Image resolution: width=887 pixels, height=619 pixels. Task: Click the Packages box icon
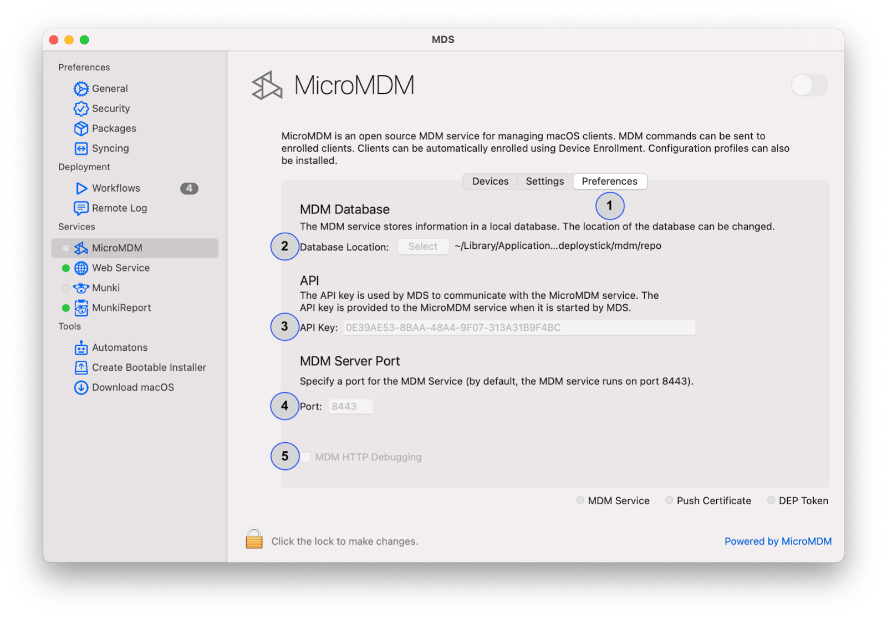pyautogui.click(x=81, y=129)
